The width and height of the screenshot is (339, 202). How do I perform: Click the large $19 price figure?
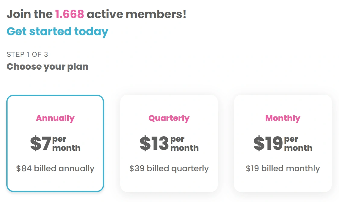tap(268, 144)
